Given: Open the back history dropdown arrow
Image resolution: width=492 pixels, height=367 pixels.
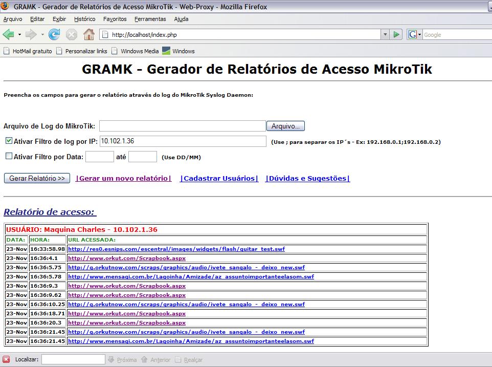Looking at the screenshot, I should tap(19, 34).
